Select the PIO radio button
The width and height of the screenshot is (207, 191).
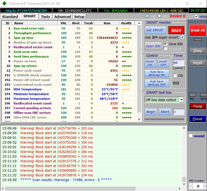(159, 16)
